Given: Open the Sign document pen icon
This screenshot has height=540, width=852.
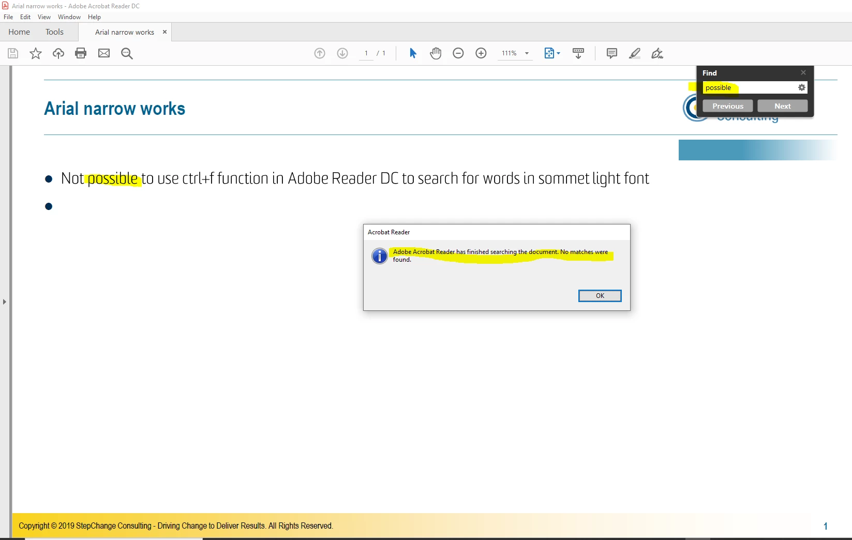Looking at the screenshot, I should pyautogui.click(x=657, y=53).
